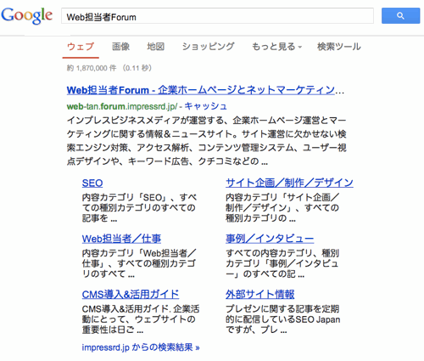The image size is (424, 361).
Task: Click the green URL web-tan.forum.impressrd.jp
Action: [x=122, y=106]
